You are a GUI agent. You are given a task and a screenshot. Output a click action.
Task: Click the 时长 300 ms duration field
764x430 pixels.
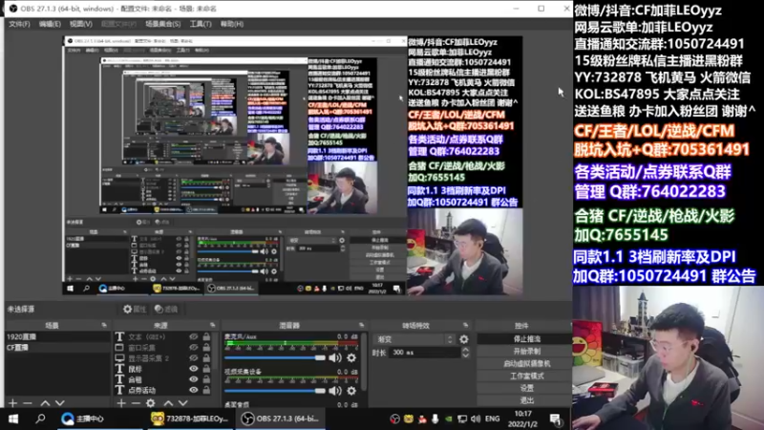click(424, 353)
